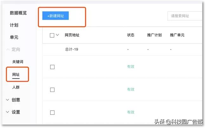
Task: Collapse the 定向 section chevron
Action: (x=8, y=50)
